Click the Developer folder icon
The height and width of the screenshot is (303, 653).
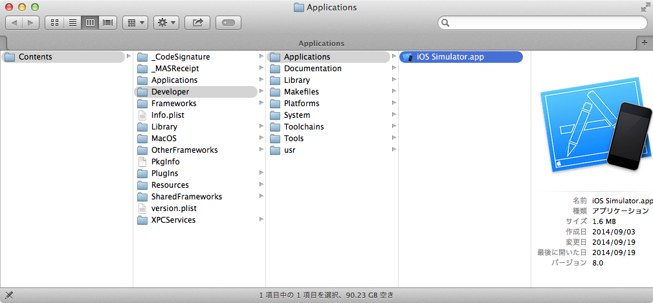[x=142, y=92]
